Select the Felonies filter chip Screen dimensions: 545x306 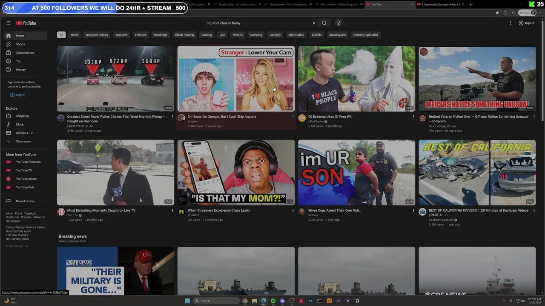141,35
